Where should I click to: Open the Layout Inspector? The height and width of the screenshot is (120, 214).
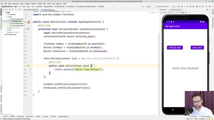(x=205, y=116)
